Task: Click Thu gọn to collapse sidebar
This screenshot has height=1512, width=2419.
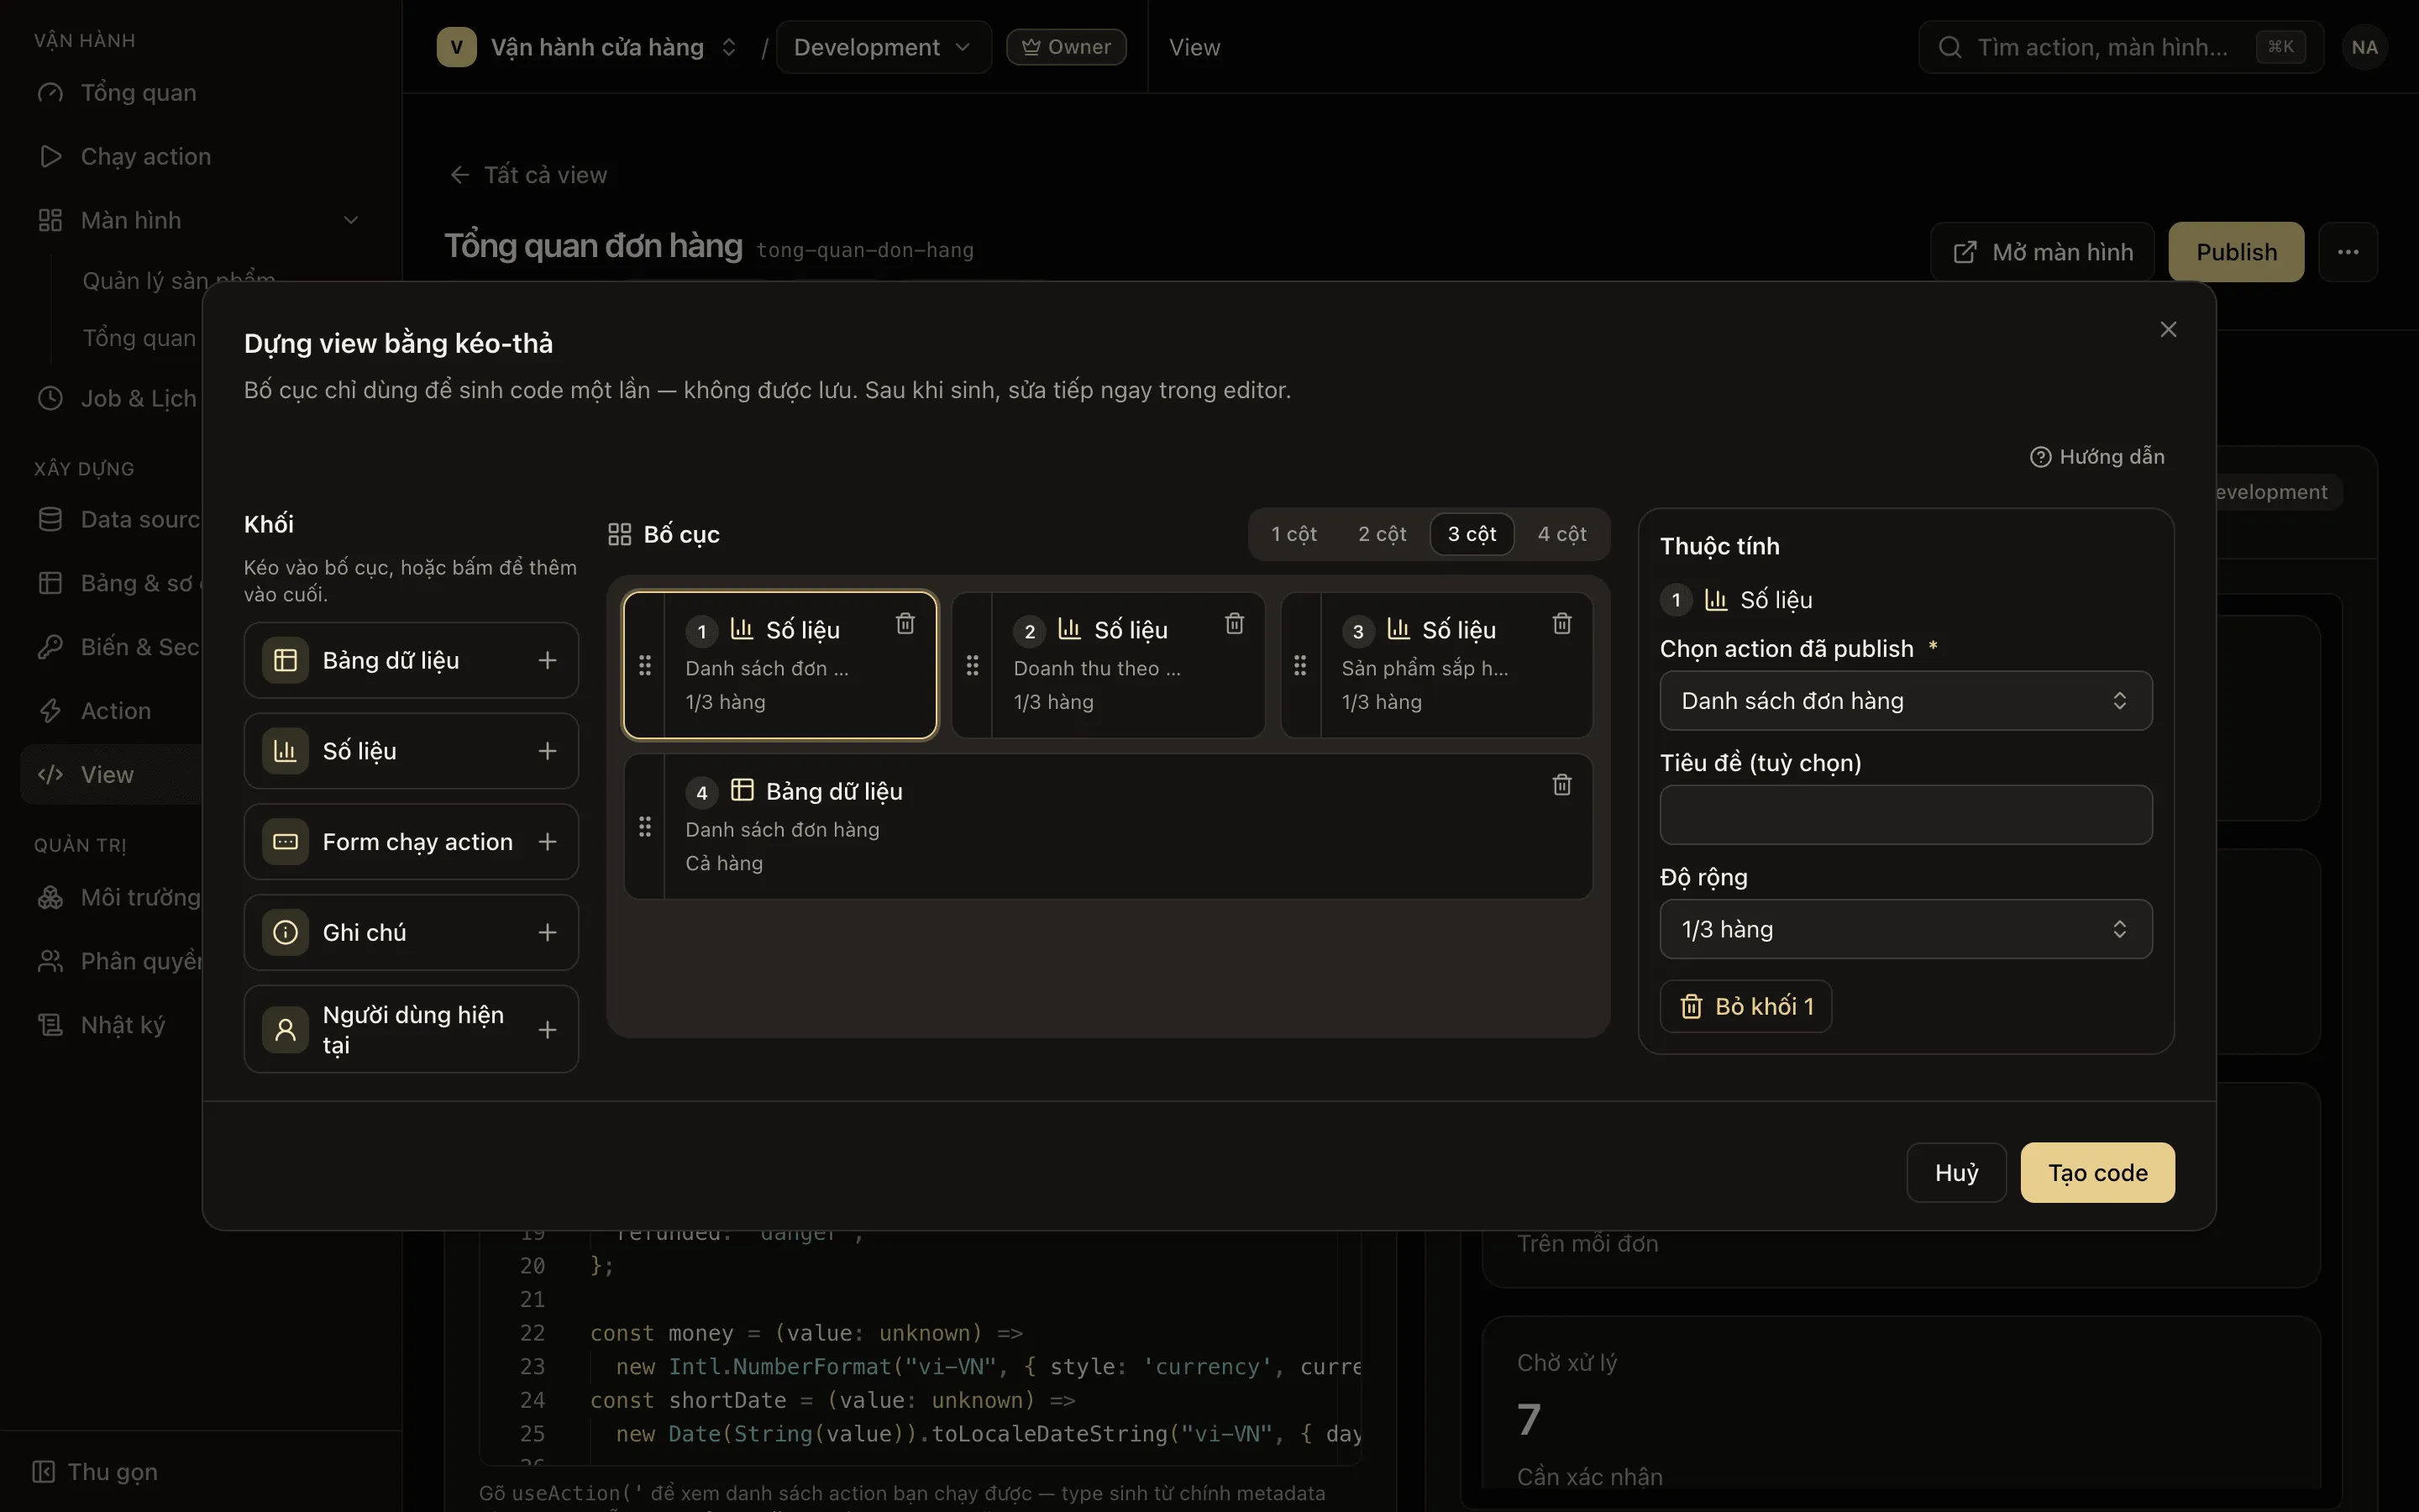Action: point(95,1471)
